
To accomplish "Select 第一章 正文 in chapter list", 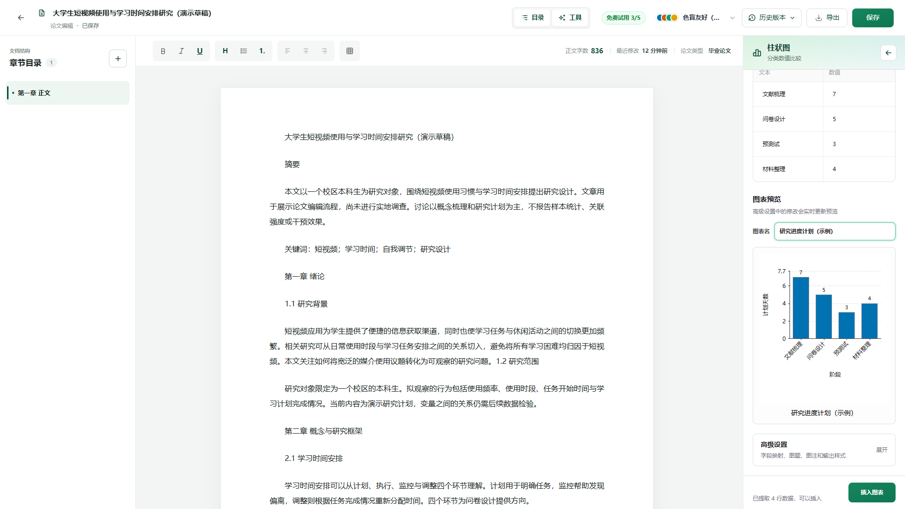I will 67,93.
